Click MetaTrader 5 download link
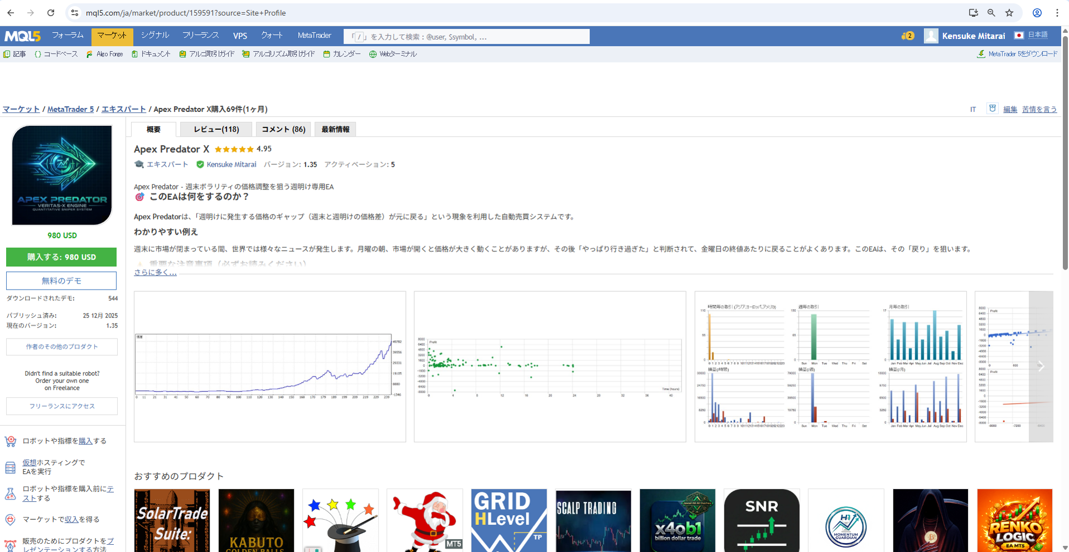The height and width of the screenshot is (552, 1069). click(x=1017, y=54)
